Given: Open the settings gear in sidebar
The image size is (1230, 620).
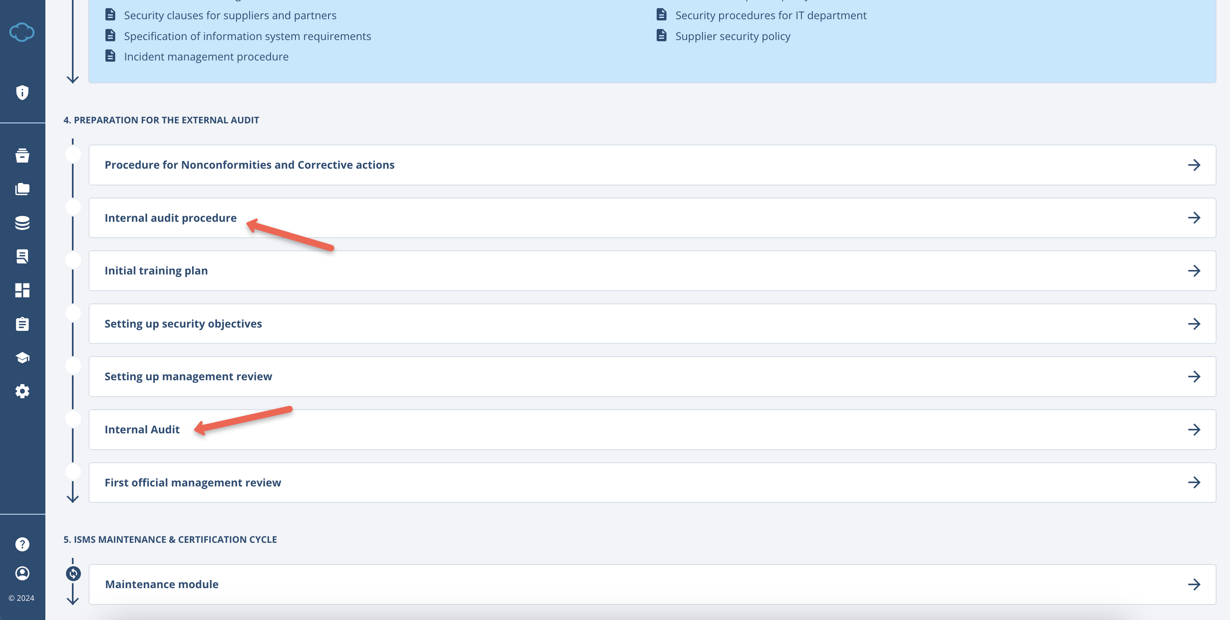Looking at the screenshot, I should tap(22, 391).
